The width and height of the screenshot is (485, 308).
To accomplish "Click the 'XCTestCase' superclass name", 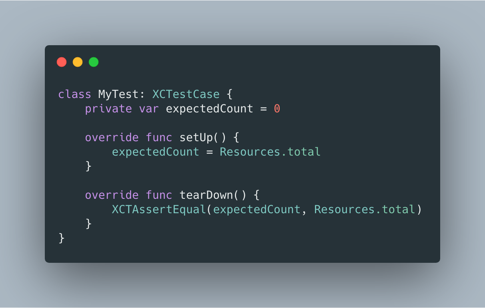I will pyautogui.click(x=186, y=94).
